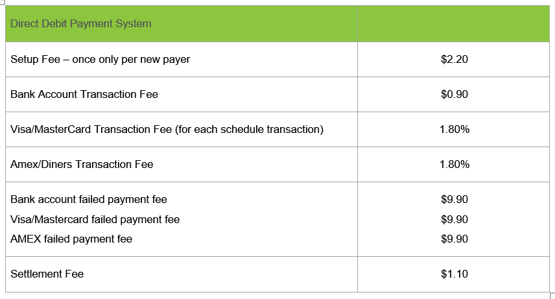Click $9.90 beside Visa/Mastercard failed payment fee

[454, 219]
